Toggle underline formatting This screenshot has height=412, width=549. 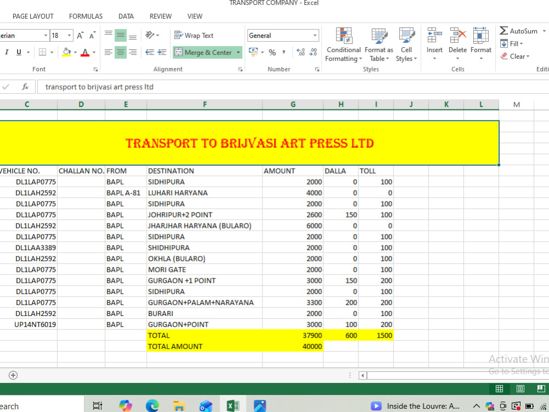[x=19, y=52]
